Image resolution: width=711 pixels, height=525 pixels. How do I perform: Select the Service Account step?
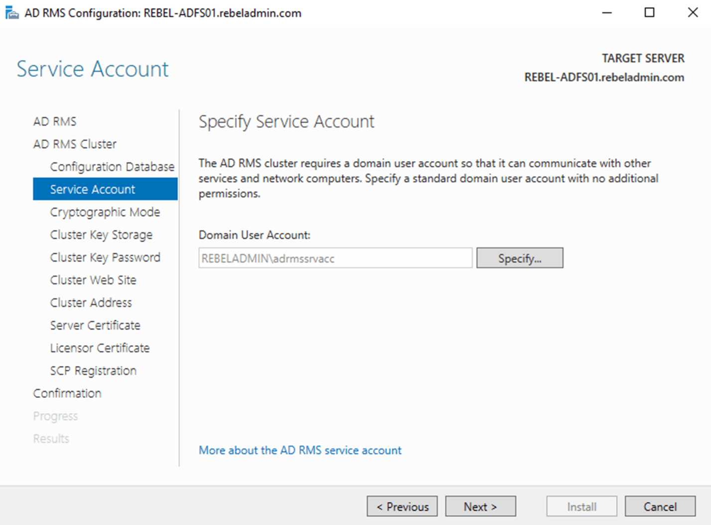coord(93,189)
